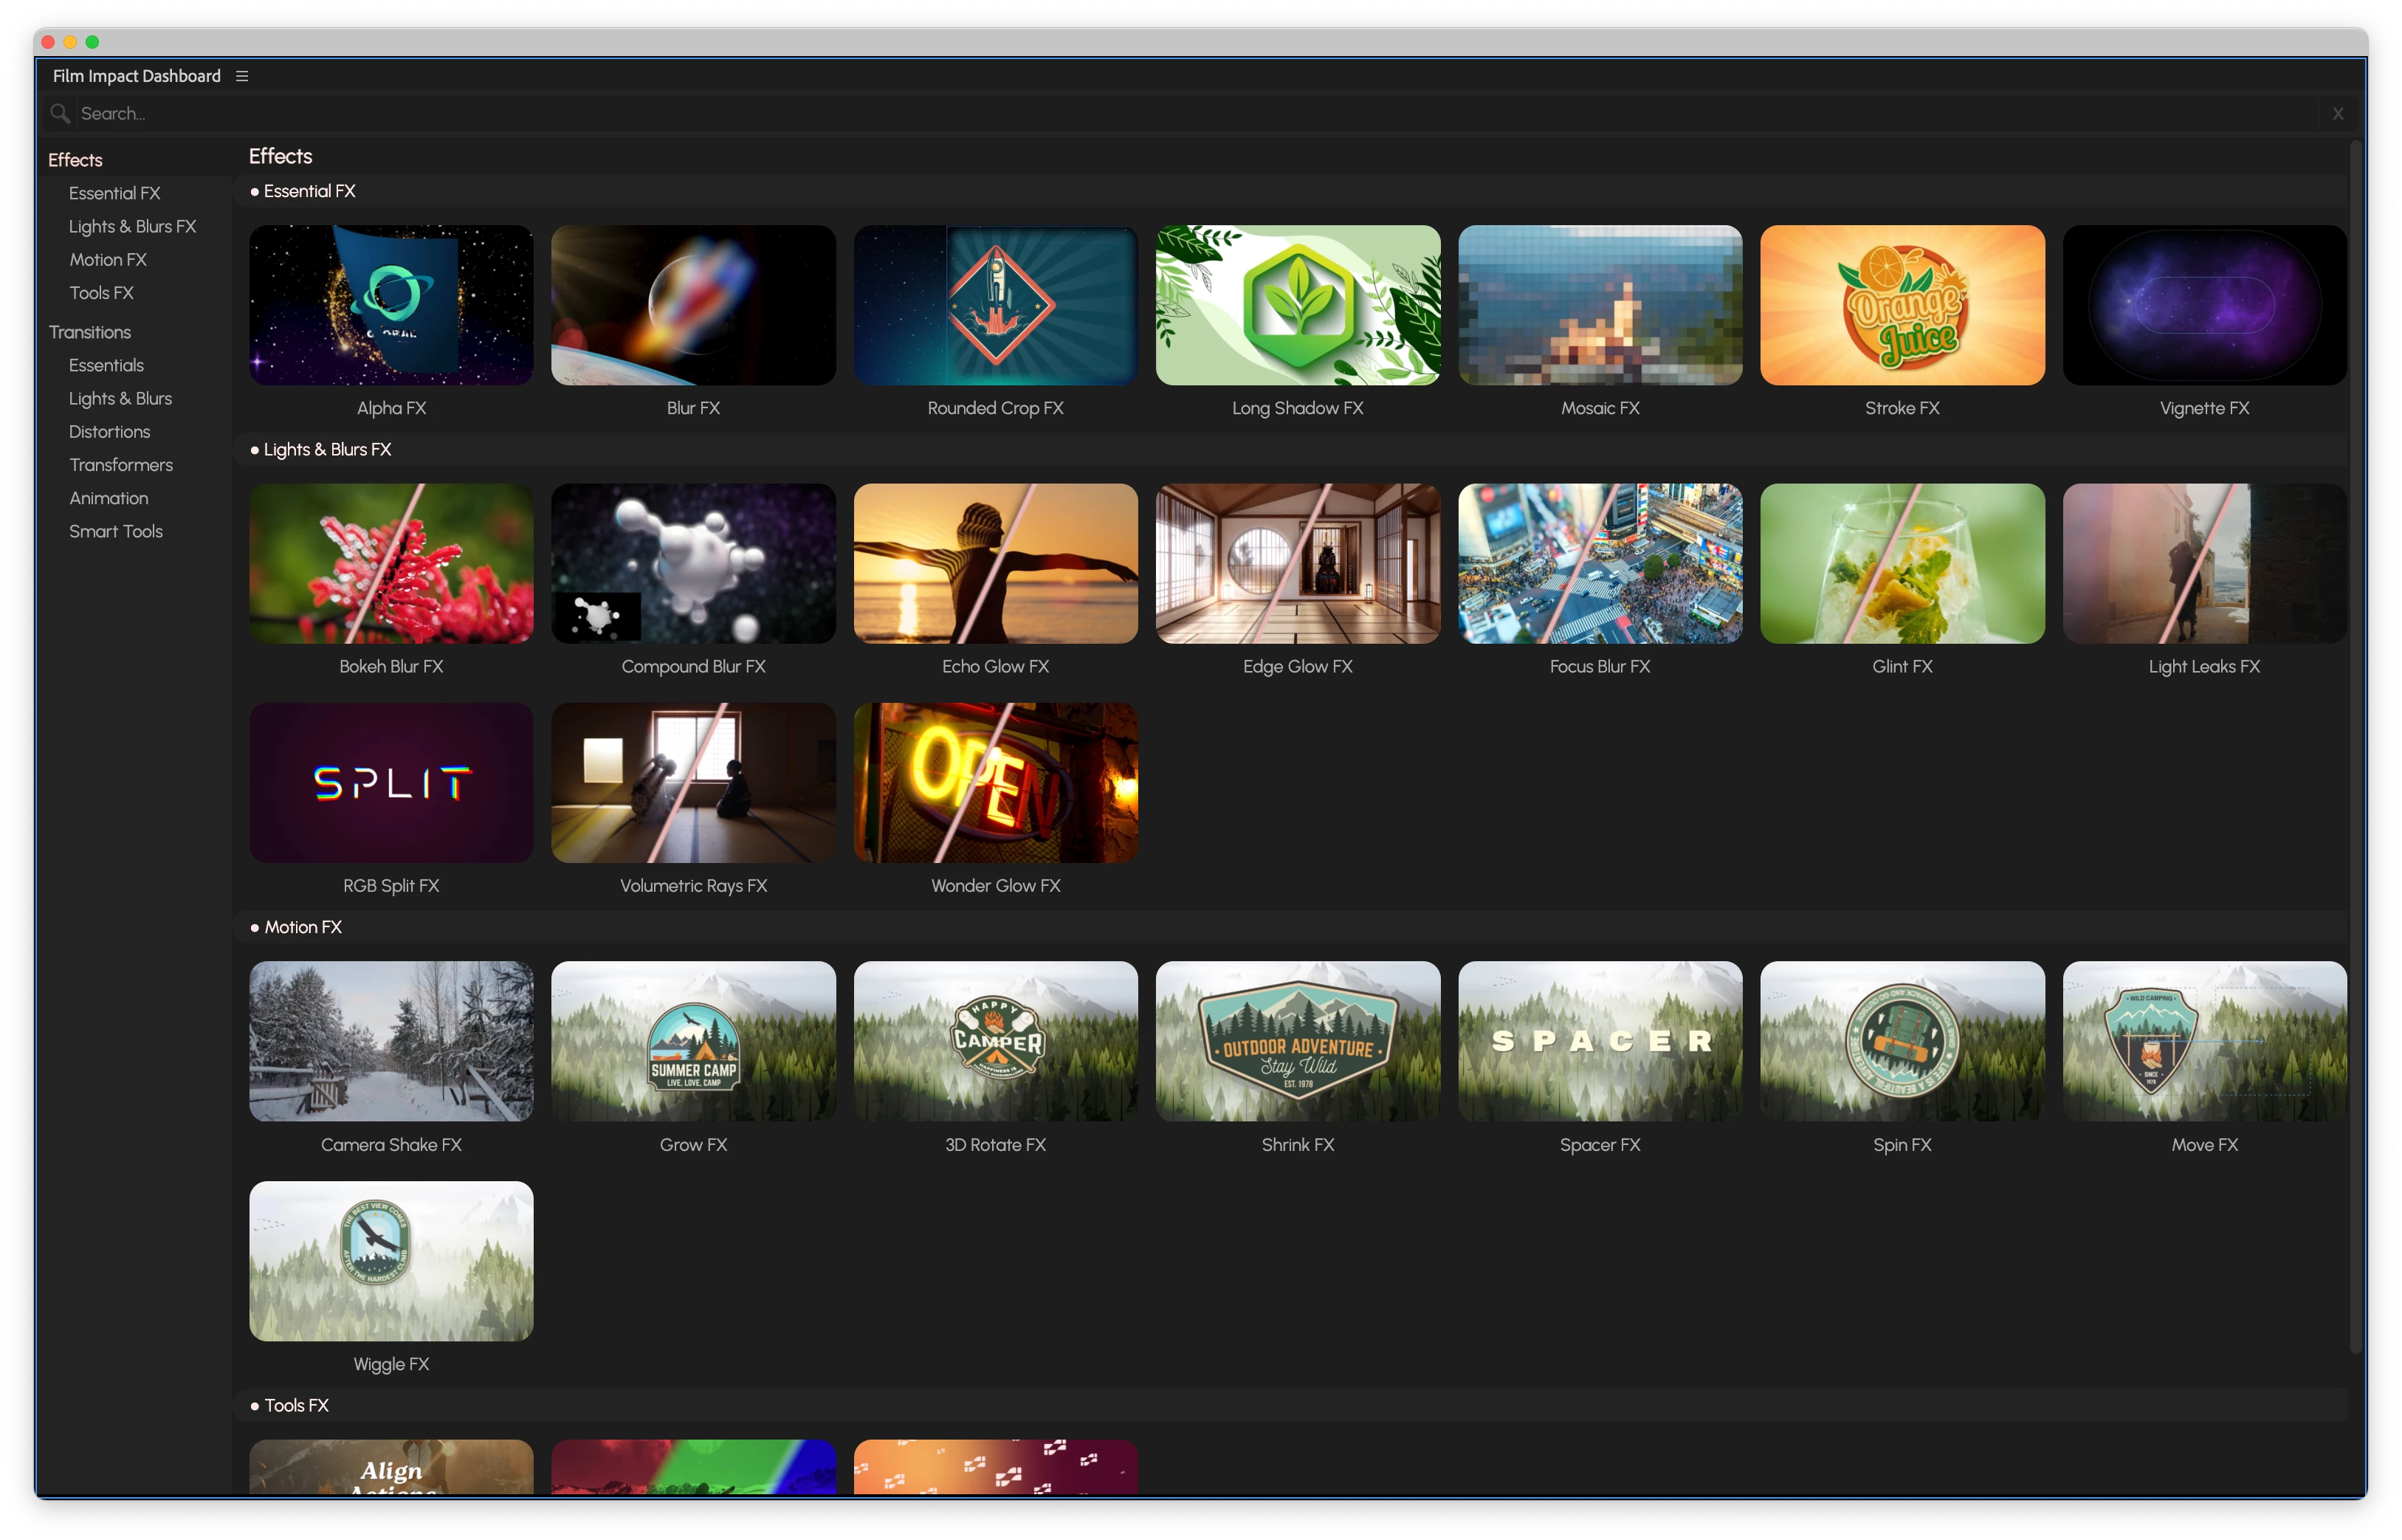This screenshot has height=1540, width=2402.
Task: Open Distortions in the sidebar
Action: point(109,432)
